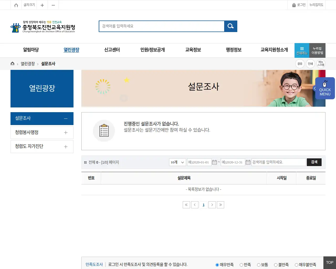Expand the 청렴봉사행정 sidebar item

tap(42, 133)
